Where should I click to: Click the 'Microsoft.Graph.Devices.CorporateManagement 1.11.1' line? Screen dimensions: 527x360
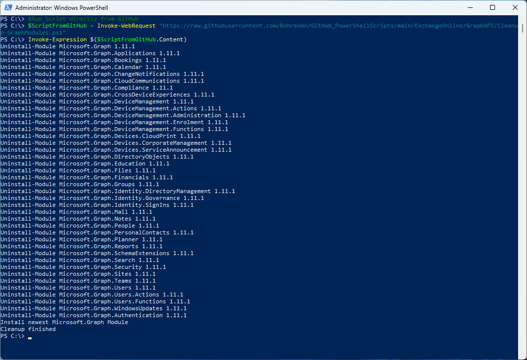click(116, 143)
